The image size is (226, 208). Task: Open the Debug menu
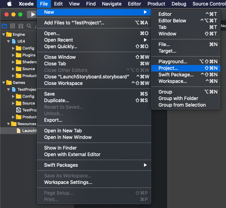[179, 4]
